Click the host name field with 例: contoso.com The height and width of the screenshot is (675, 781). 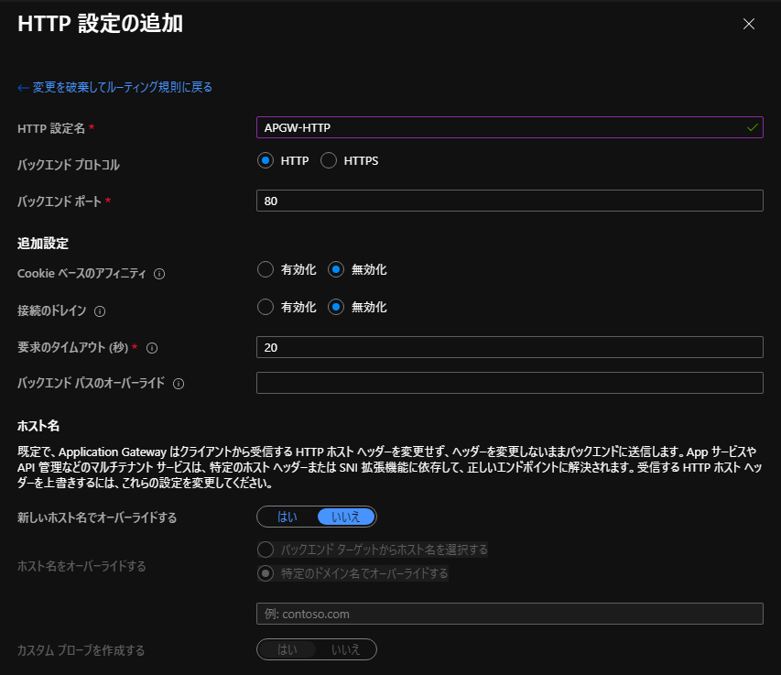pos(510,614)
